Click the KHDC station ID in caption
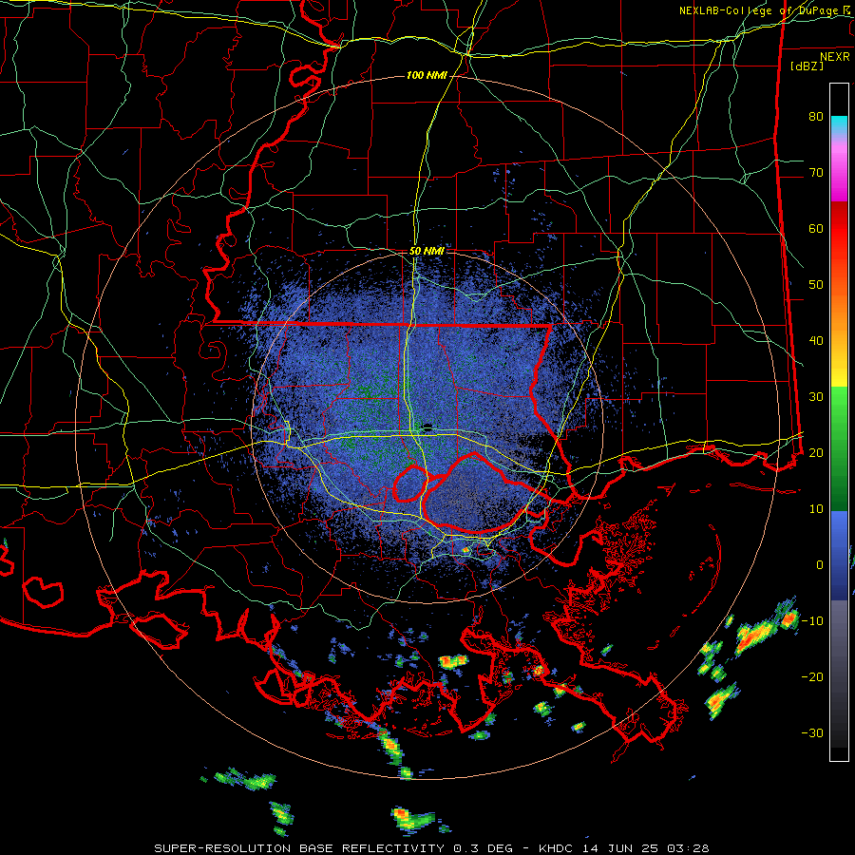Screen dimensions: 855x855 pos(556,848)
